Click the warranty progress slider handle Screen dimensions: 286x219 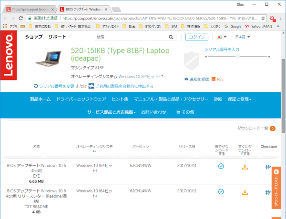pos(237,57)
